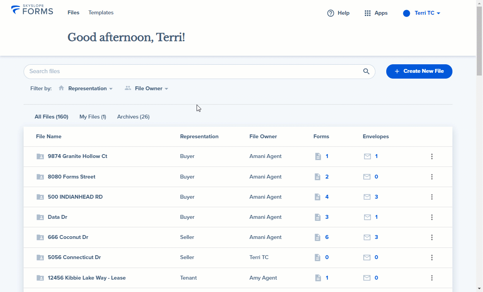Click the Create New File button
This screenshot has height=292, width=483.
[x=419, y=71]
